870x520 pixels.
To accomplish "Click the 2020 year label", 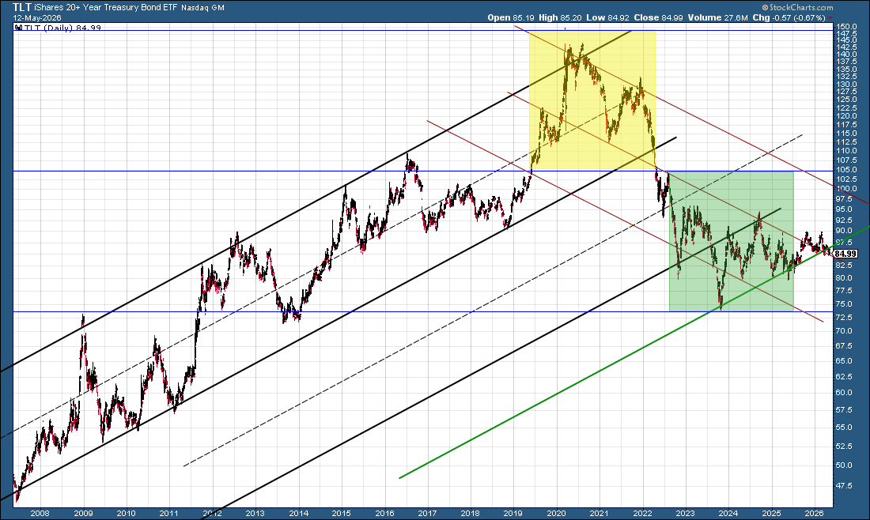I will pyautogui.click(x=557, y=514).
